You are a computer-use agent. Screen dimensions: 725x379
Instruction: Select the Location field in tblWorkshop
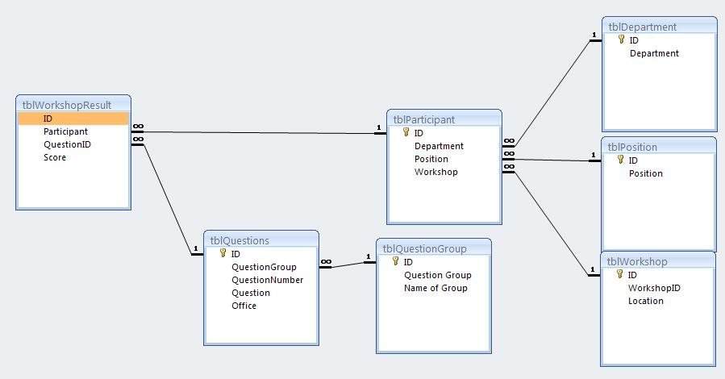(645, 301)
